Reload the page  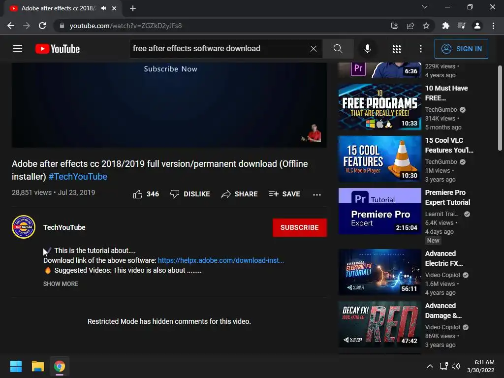[x=42, y=26]
